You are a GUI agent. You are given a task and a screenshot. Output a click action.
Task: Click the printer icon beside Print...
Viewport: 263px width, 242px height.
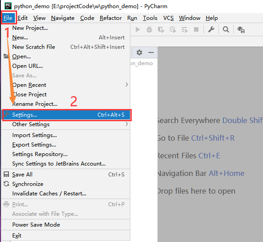click(6, 204)
